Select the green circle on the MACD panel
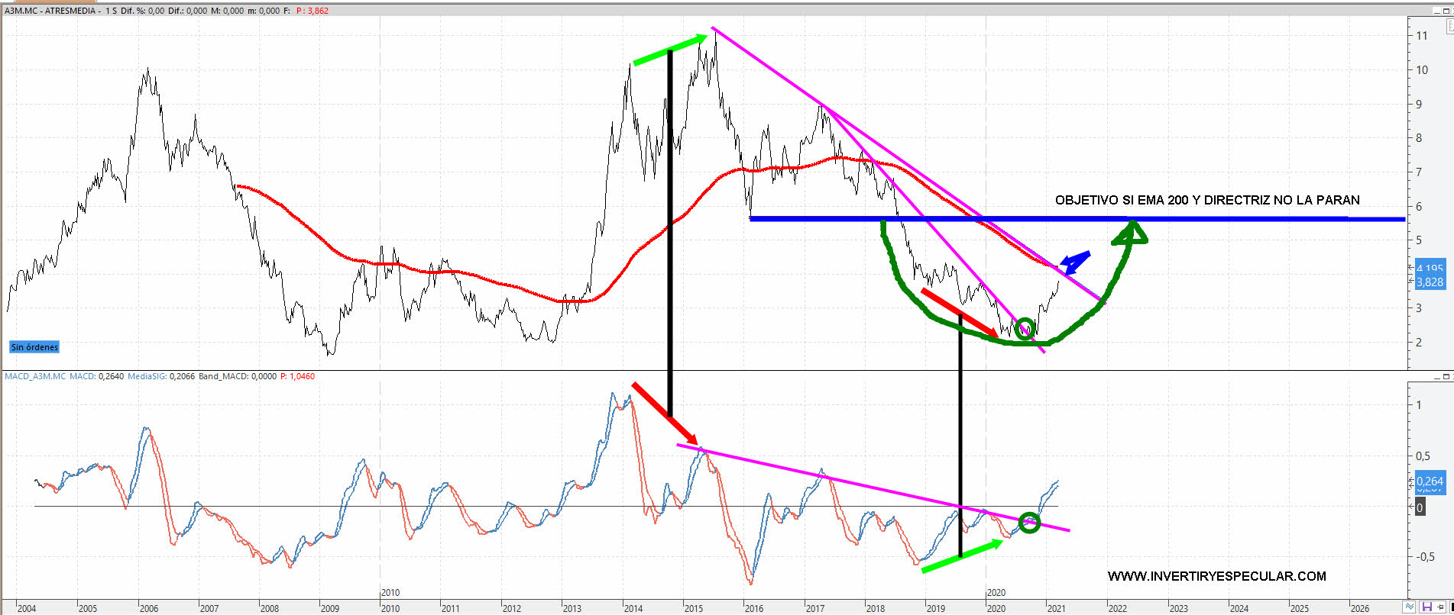 [x=1029, y=523]
